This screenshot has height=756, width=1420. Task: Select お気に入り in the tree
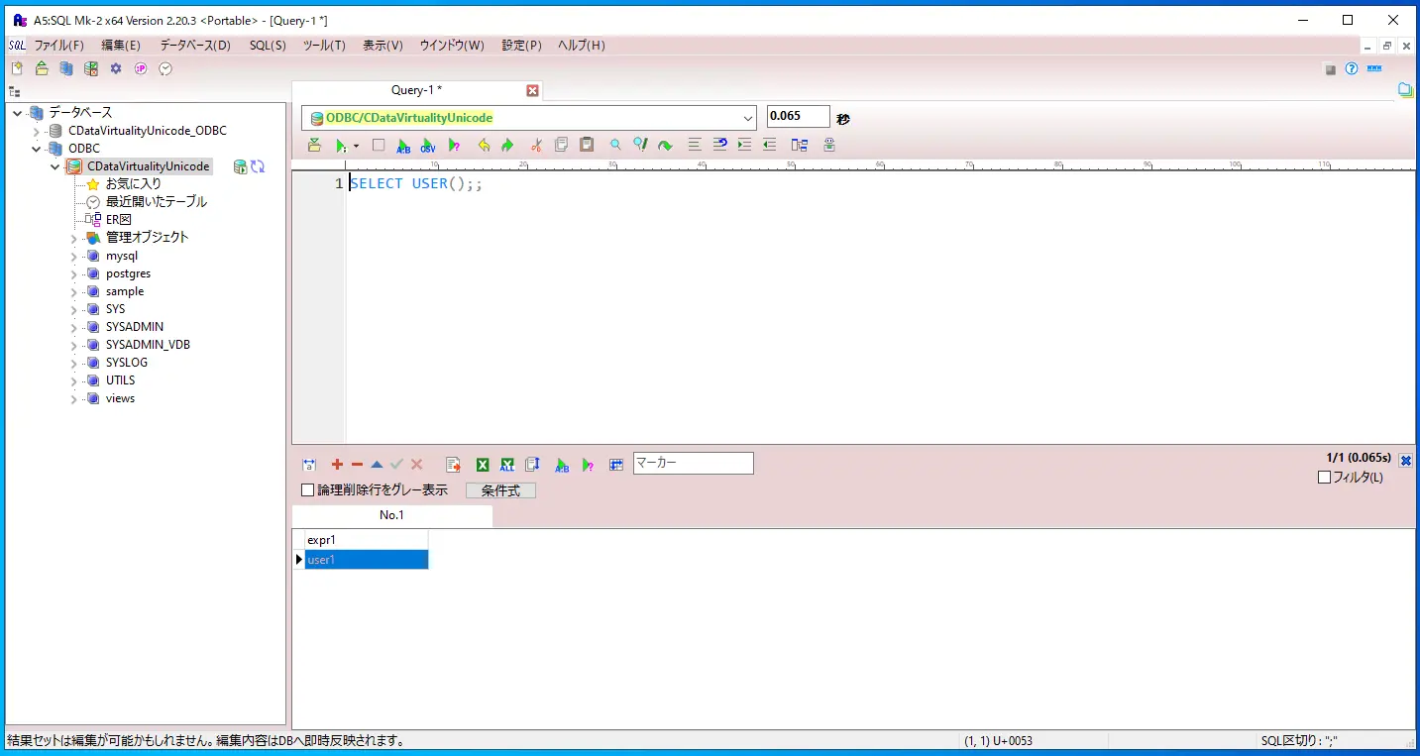tap(134, 184)
